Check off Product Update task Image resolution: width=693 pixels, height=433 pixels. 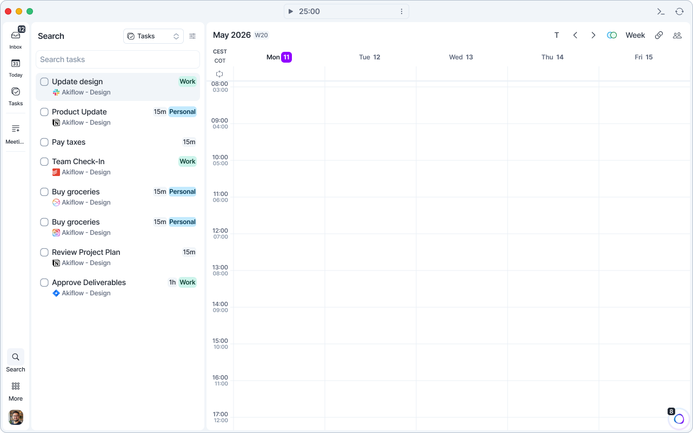coord(44,112)
